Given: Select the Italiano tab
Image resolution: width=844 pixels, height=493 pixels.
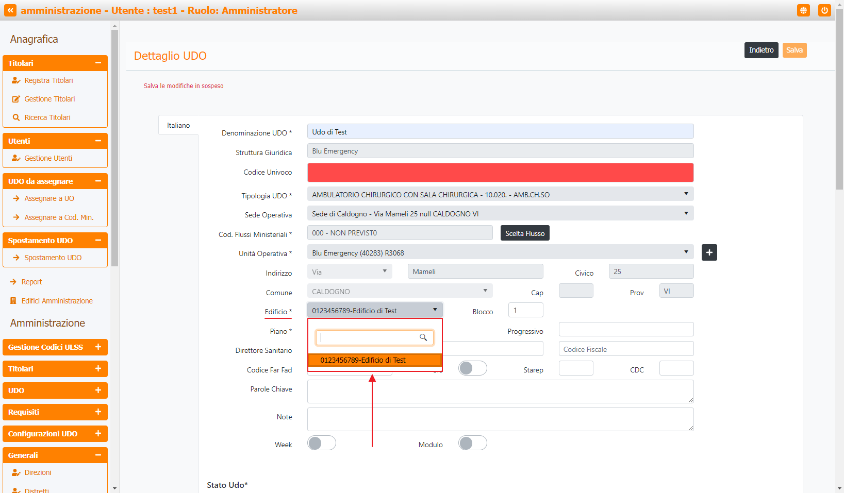Looking at the screenshot, I should click(x=178, y=125).
